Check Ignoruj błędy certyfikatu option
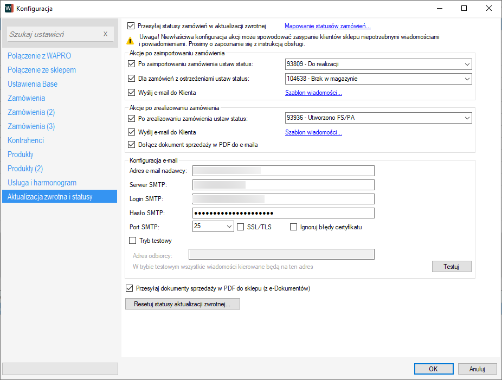The height and width of the screenshot is (380, 502). (x=294, y=227)
